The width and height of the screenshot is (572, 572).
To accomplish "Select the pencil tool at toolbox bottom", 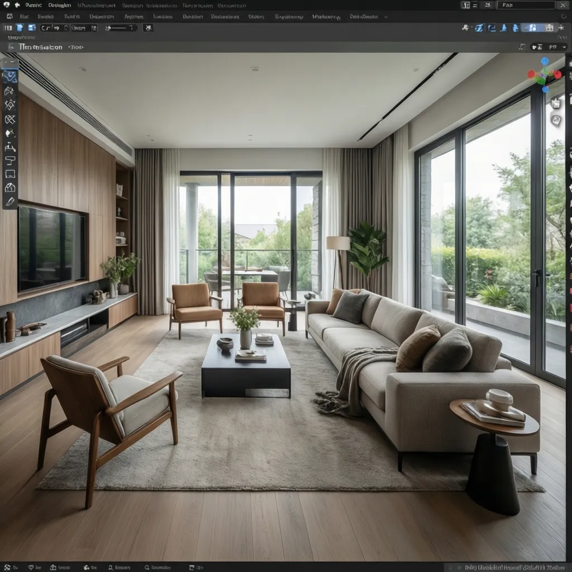I will (10, 202).
